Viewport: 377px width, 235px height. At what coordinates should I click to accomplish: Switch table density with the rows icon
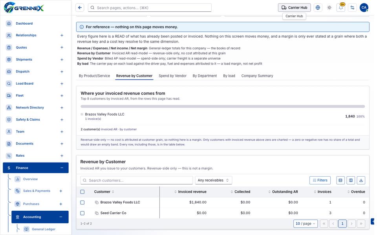340,180
